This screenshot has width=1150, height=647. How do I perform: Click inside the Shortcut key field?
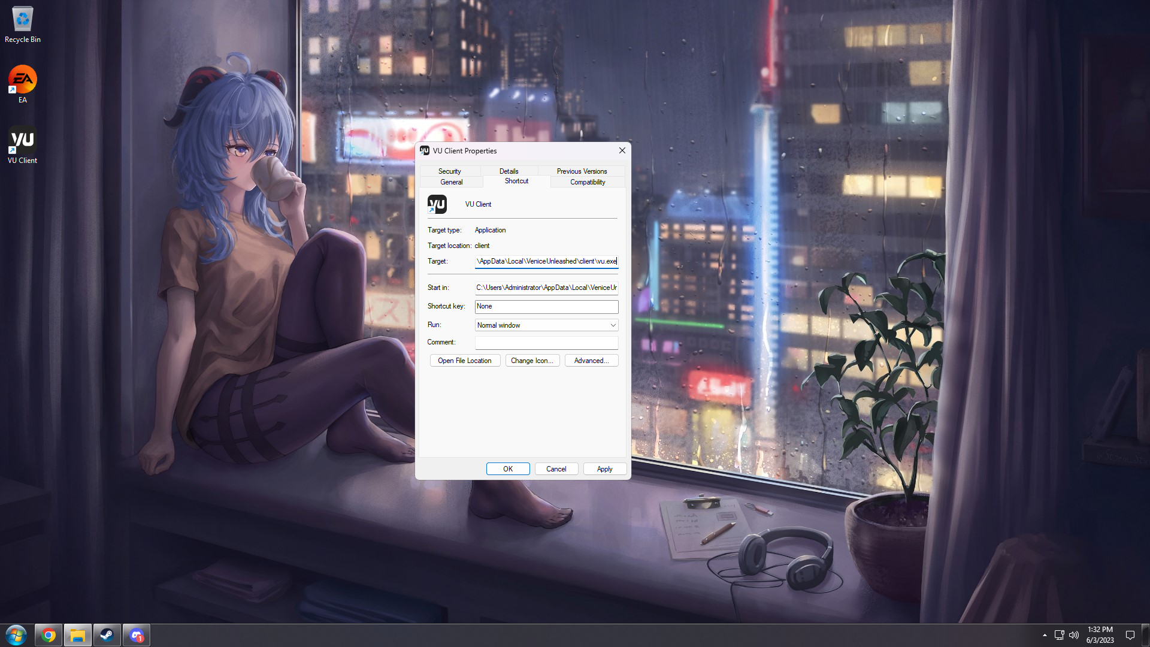point(546,307)
